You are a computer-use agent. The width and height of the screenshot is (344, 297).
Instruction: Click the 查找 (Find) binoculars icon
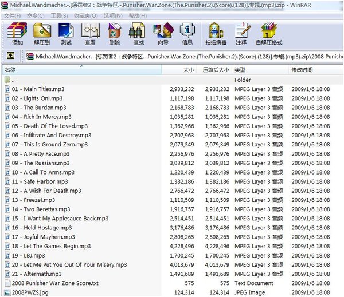[136, 31]
